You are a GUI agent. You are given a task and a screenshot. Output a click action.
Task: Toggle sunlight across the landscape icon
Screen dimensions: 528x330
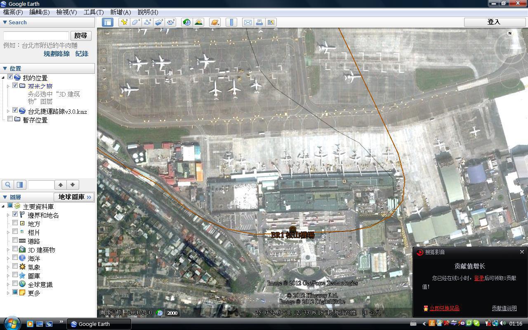click(x=198, y=22)
